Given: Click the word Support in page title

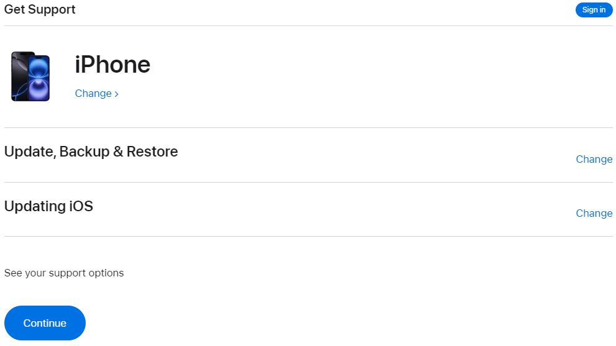Looking at the screenshot, I should tap(52, 10).
